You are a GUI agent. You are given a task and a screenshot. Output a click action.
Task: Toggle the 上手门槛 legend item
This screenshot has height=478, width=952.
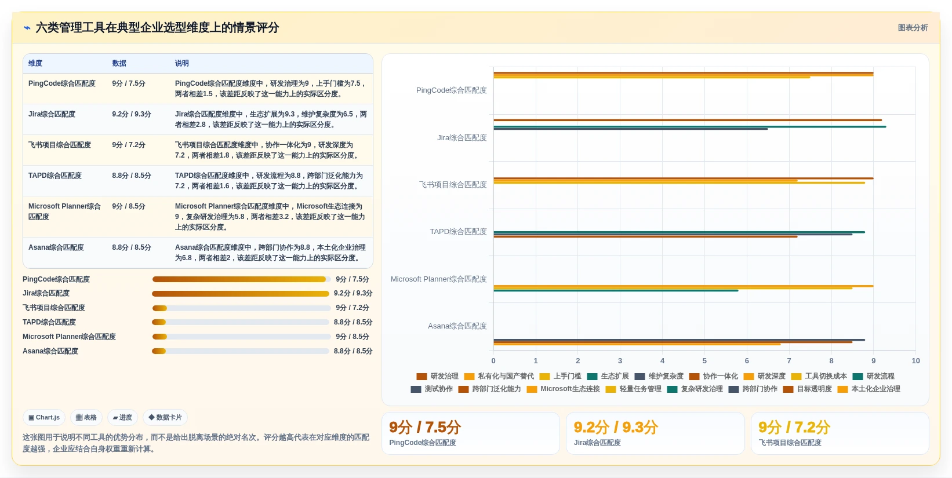click(x=560, y=376)
